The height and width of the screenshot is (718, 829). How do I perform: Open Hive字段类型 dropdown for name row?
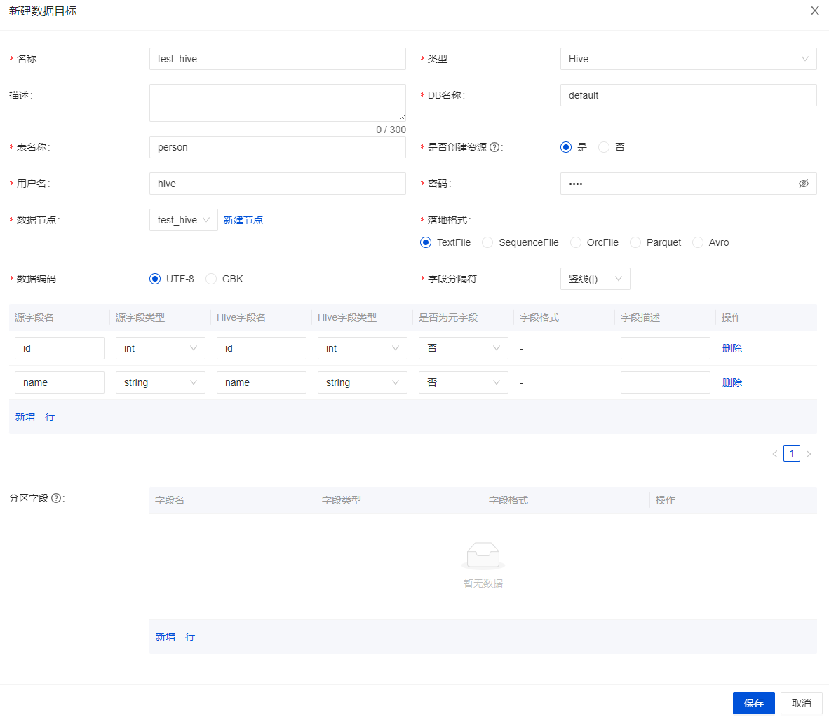coord(362,382)
